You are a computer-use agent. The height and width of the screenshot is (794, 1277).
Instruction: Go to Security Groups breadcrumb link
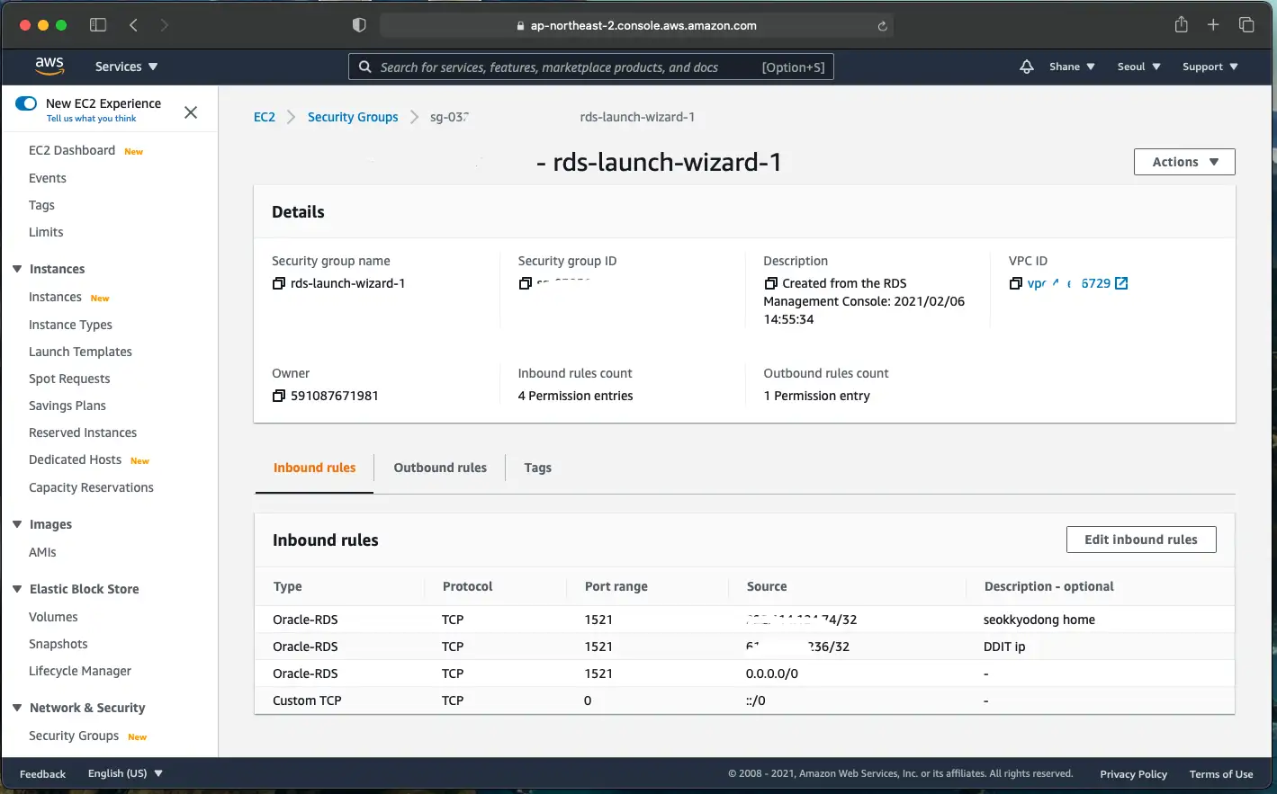(353, 117)
